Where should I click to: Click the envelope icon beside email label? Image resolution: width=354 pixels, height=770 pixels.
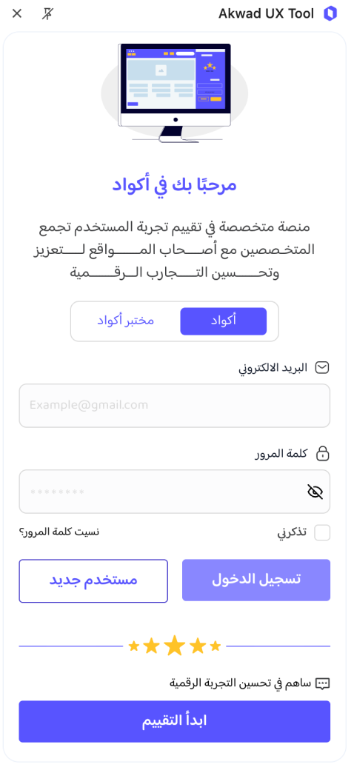(322, 367)
